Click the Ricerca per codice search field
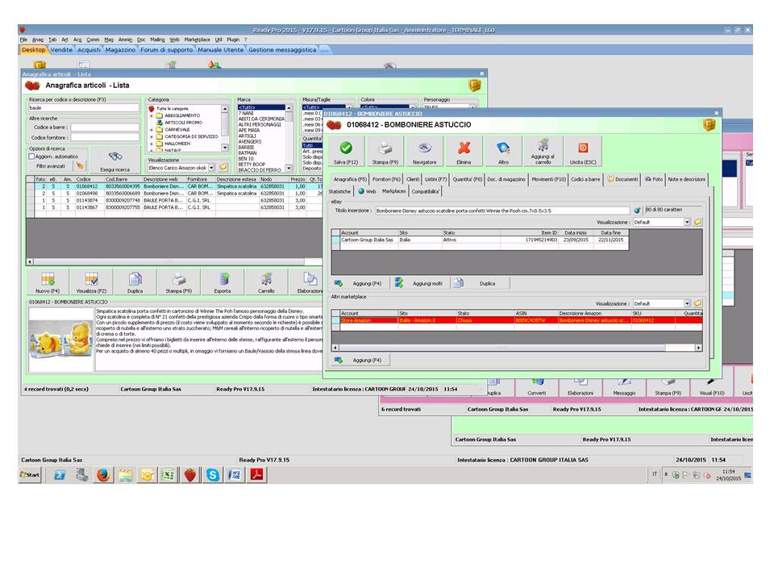Image resolution: width=774 pixels, height=581 pixels. click(84, 107)
